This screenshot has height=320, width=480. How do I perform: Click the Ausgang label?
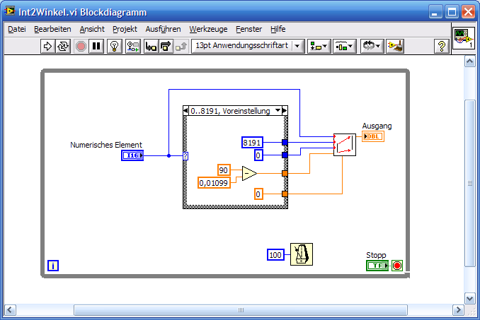pos(377,126)
